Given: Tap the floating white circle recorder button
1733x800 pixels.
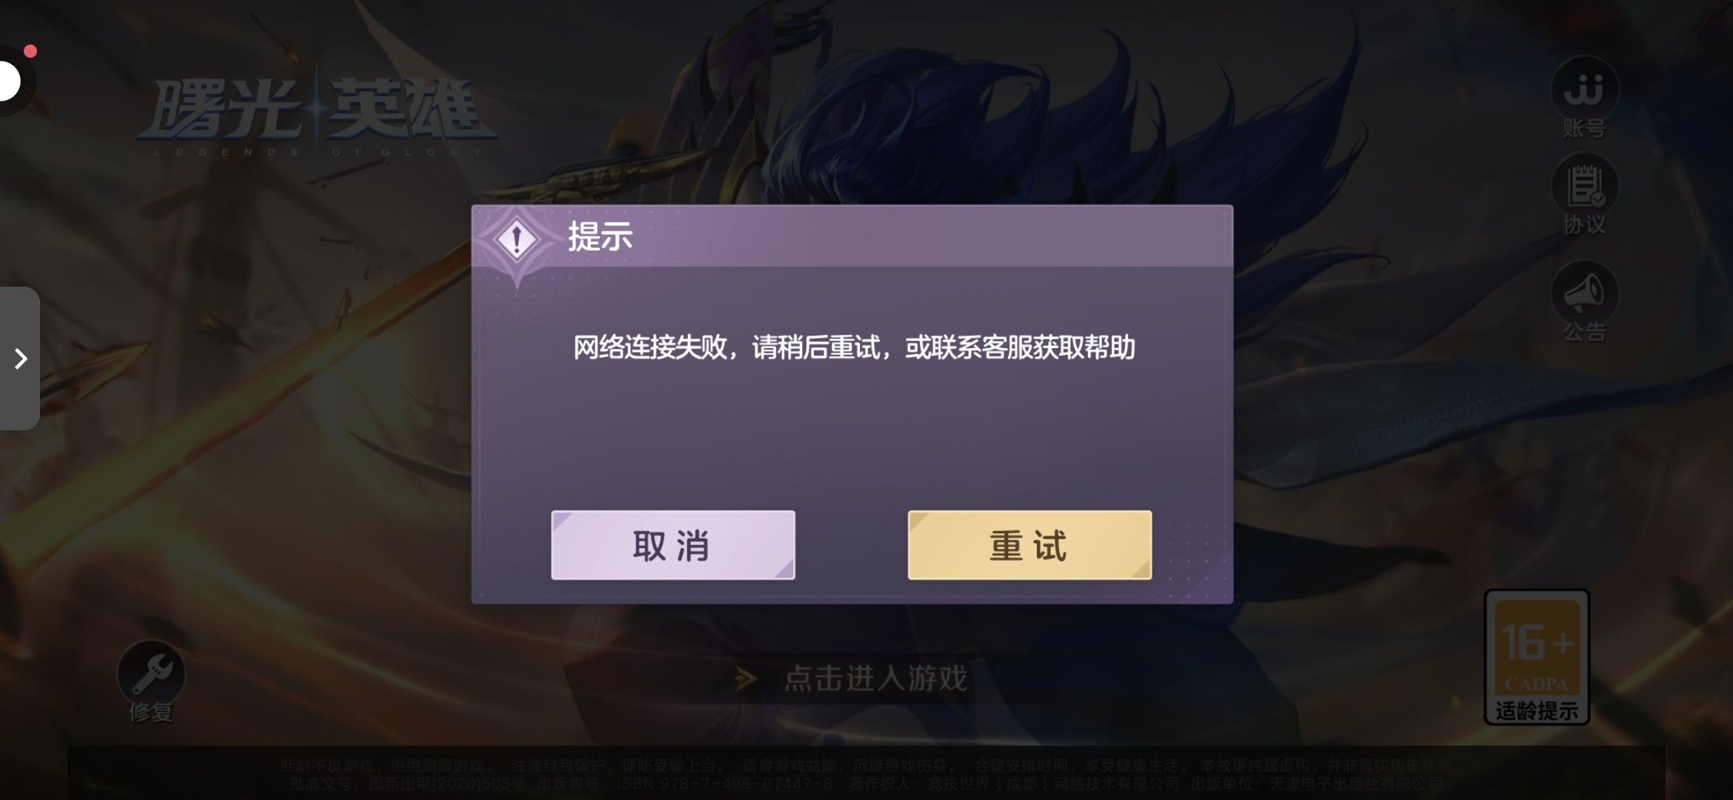Looking at the screenshot, I should 7,81.
